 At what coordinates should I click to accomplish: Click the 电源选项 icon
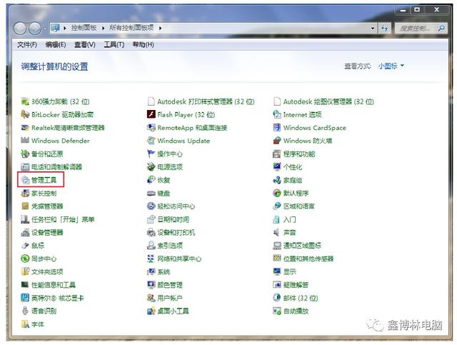(x=151, y=167)
